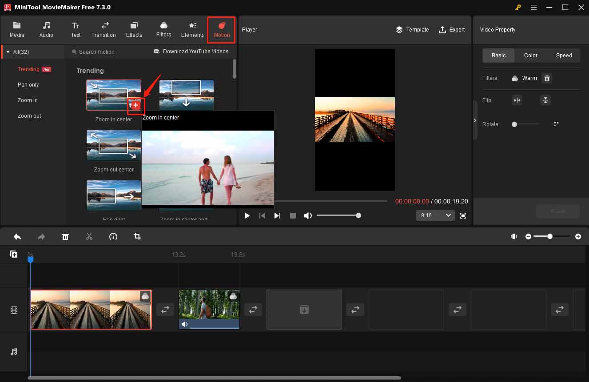Switch to the Basic tab
Screen dimensions: 589x382
(x=498, y=56)
